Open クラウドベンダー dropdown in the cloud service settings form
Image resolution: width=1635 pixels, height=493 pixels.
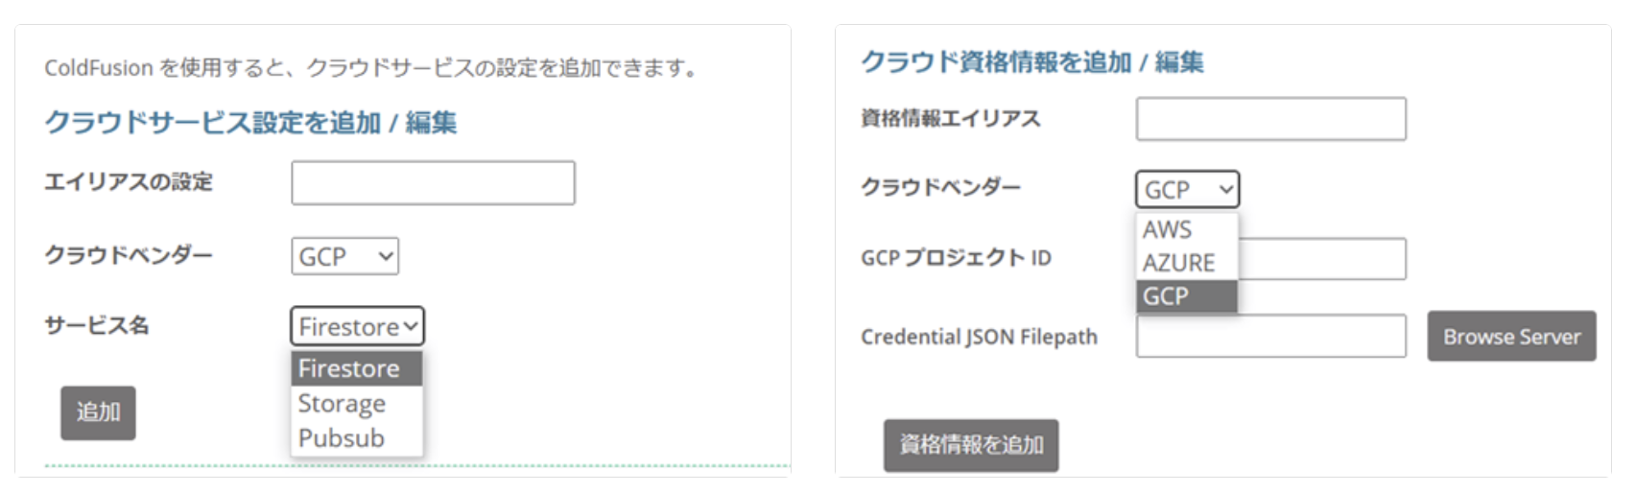click(x=344, y=256)
